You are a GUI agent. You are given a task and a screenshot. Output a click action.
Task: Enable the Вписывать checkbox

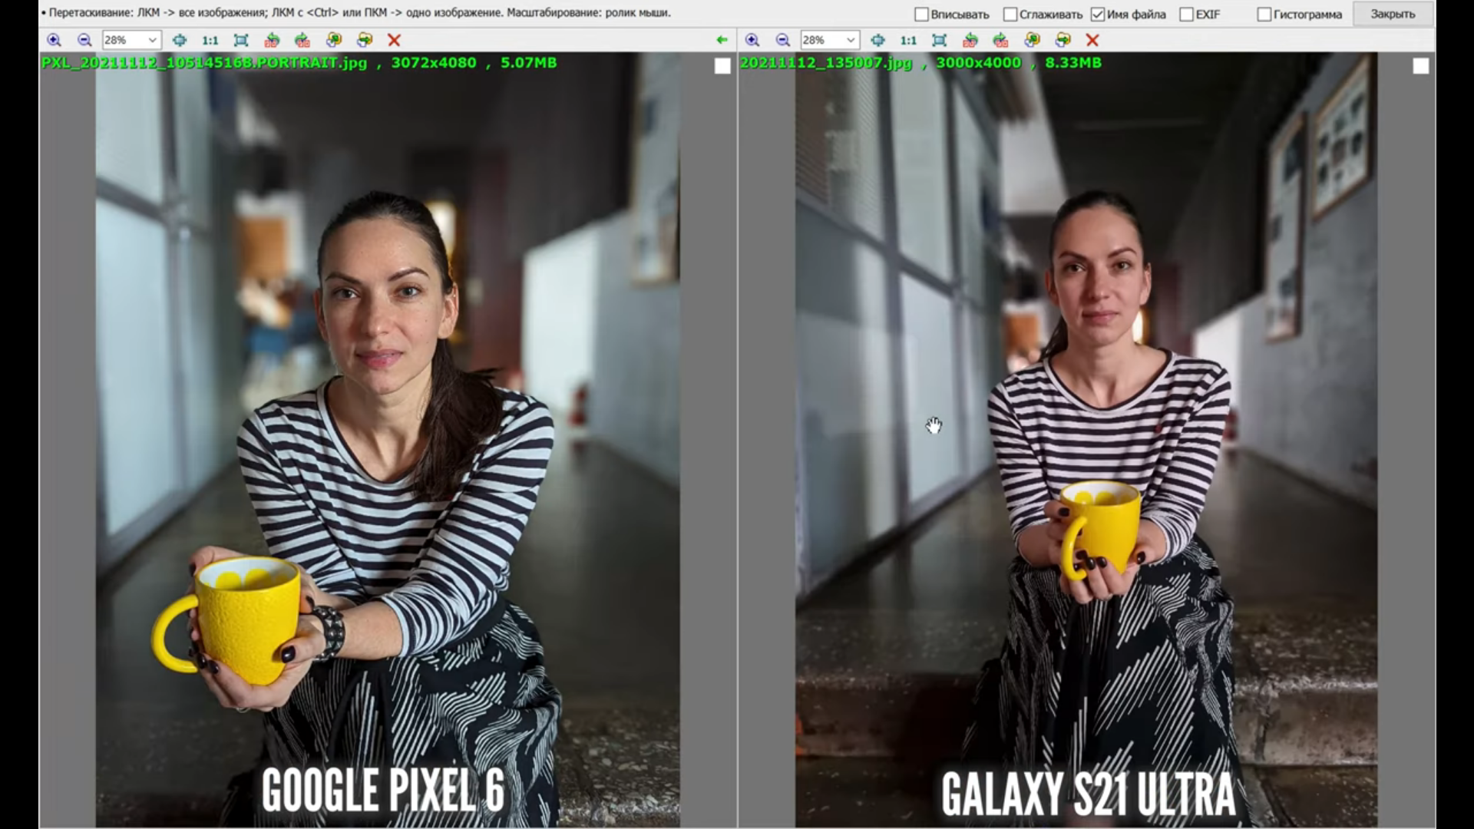[922, 15]
